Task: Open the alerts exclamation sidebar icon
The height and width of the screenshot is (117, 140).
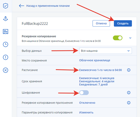Action: 6,57
